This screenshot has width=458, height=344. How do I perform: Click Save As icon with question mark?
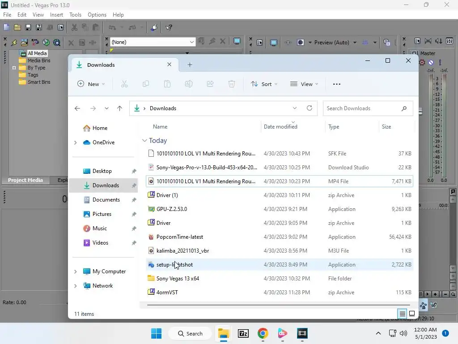tap(39, 27)
